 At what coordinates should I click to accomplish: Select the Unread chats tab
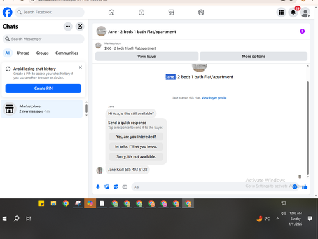click(x=23, y=53)
